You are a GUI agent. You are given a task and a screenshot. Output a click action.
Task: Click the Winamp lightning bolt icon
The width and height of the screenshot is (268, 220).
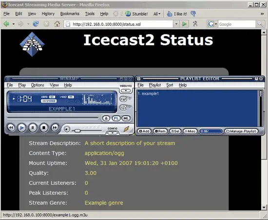click(127, 129)
